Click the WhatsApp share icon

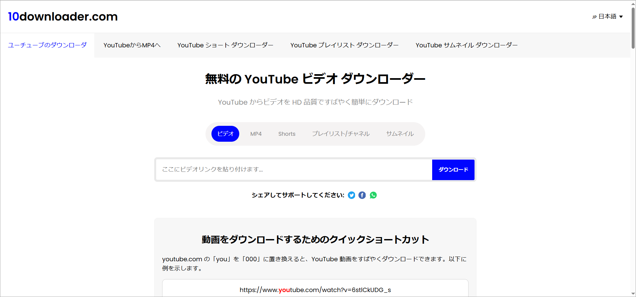[x=373, y=195]
